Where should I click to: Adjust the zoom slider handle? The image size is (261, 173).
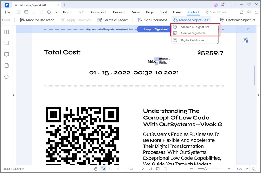click(x=205, y=169)
